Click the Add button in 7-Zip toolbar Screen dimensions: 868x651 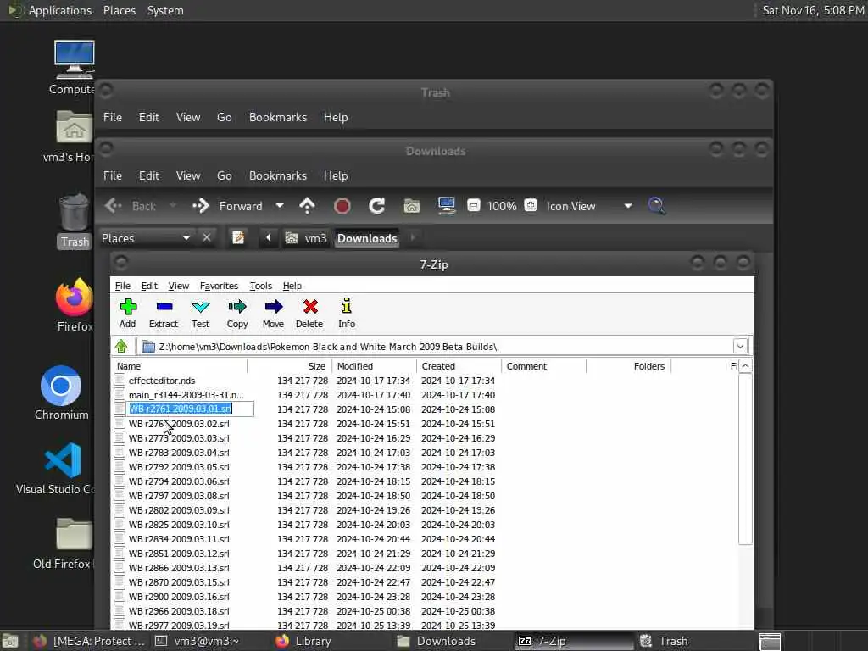click(128, 314)
